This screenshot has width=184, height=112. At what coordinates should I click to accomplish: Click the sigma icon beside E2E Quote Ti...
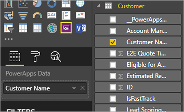[121, 54]
